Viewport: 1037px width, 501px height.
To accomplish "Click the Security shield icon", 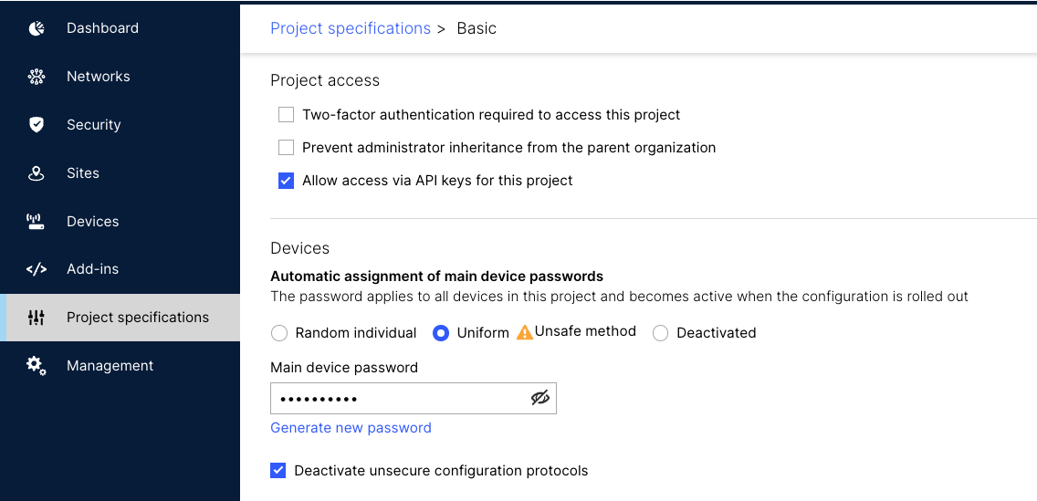I will (x=37, y=125).
